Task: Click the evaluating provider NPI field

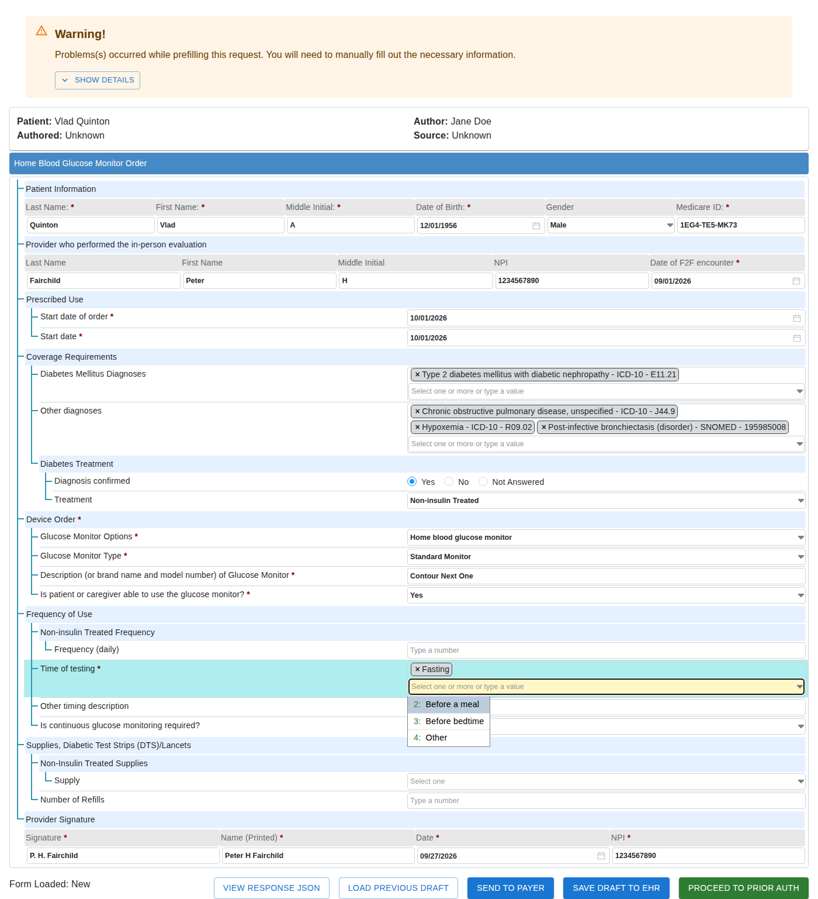Action: click(572, 281)
